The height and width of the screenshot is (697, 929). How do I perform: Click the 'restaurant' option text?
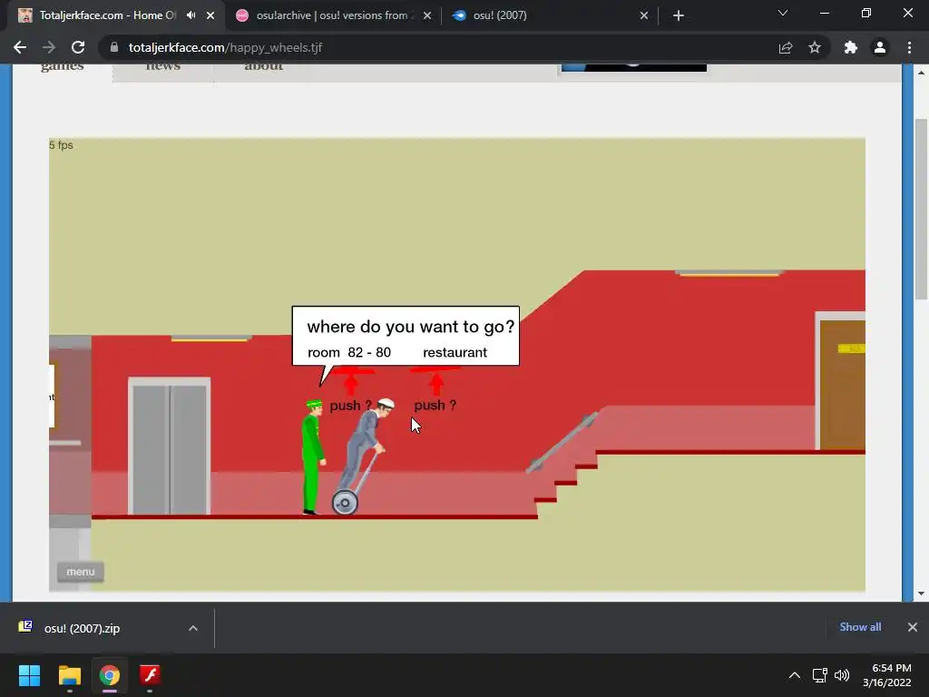coord(455,353)
